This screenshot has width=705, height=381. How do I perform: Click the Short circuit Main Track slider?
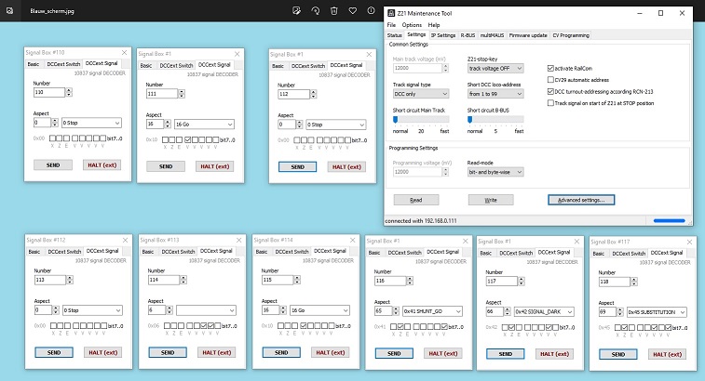click(421, 120)
